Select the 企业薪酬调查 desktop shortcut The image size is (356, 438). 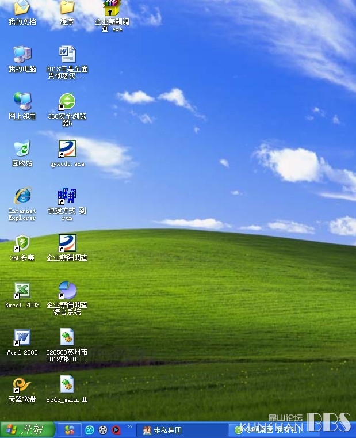point(67,243)
